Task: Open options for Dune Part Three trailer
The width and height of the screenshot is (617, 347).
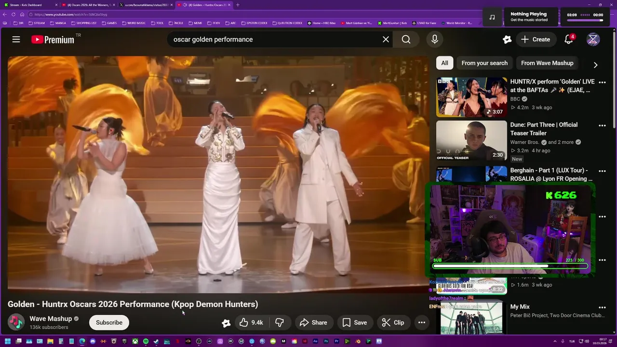Action: [602, 126]
